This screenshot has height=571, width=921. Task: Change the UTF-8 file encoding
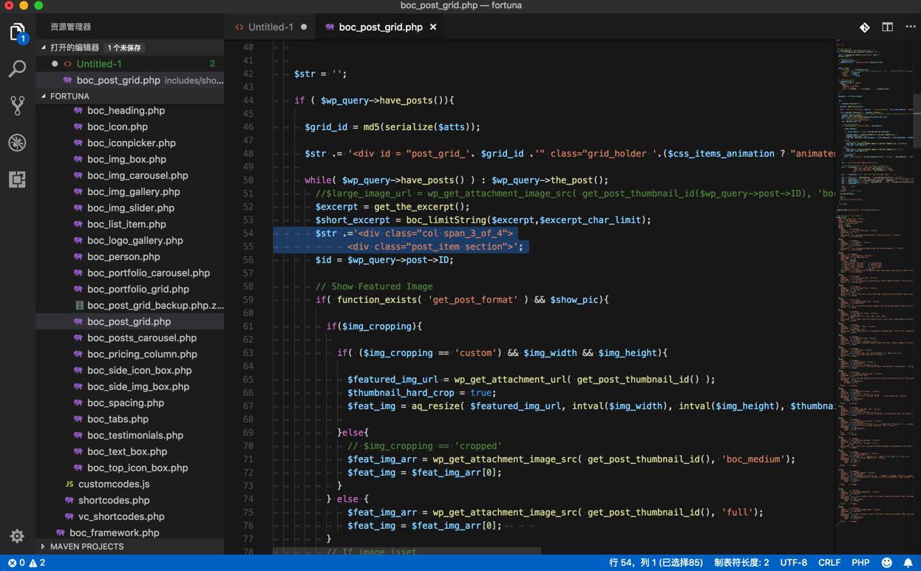[x=794, y=563]
